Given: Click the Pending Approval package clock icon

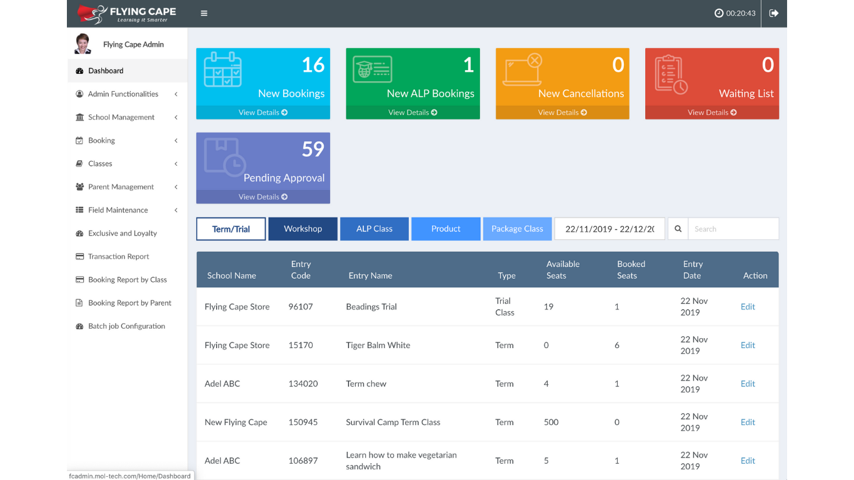Looking at the screenshot, I should [x=225, y=157].
